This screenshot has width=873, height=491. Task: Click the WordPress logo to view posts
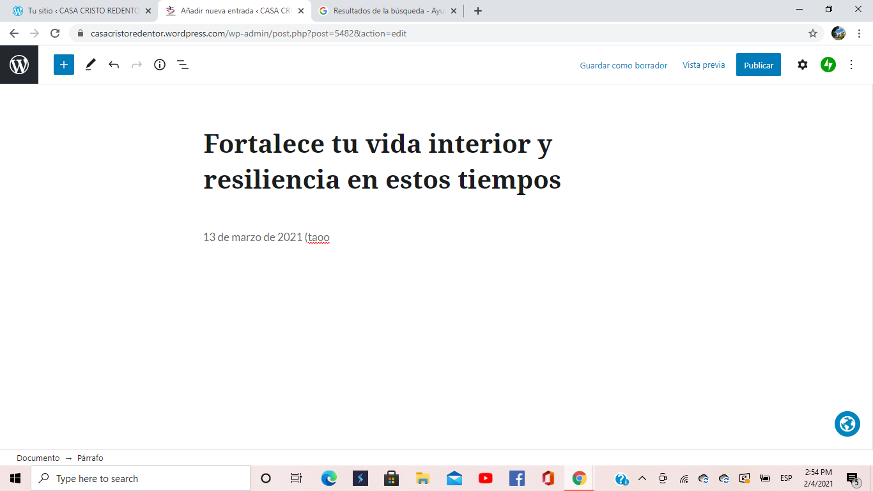[19, 65]
